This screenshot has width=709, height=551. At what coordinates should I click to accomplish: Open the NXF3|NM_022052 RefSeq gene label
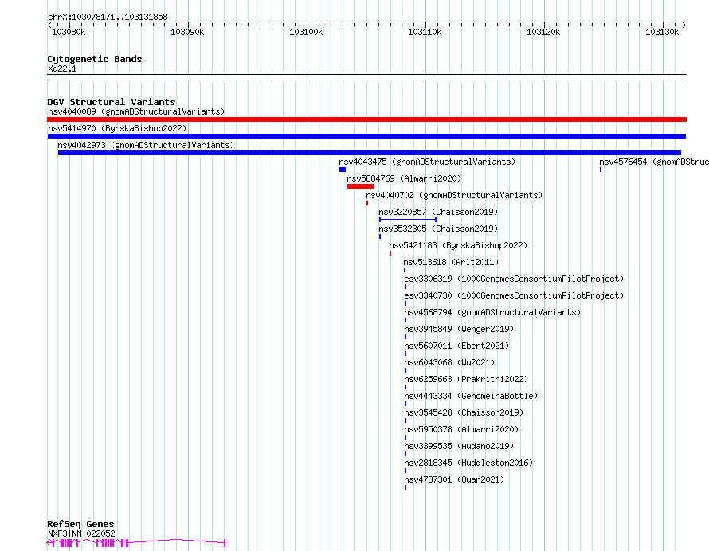[81, 533]
